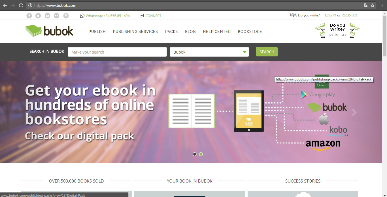Image resolution: width=387 pixels, height=197 pixels.
Task: Open Bubok's Facebook page icon
Action: (x=29, y=16)
